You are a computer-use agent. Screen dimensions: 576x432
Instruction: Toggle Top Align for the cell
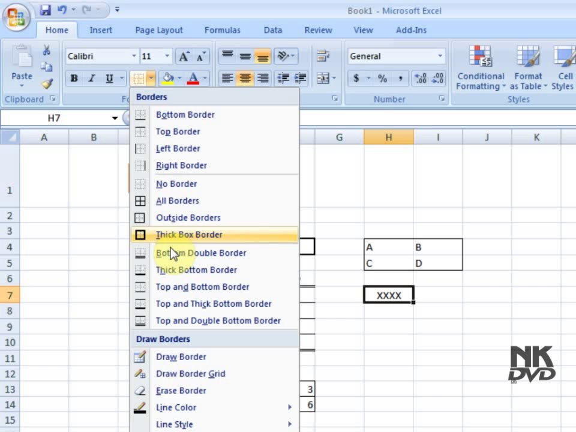click(227, 56)
